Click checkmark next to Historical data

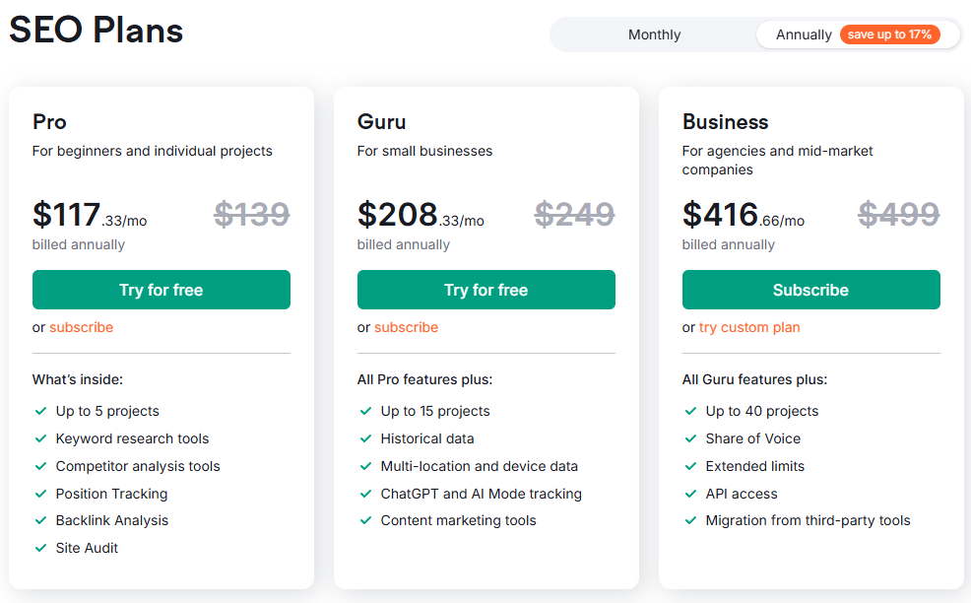(x=365, y=438)
